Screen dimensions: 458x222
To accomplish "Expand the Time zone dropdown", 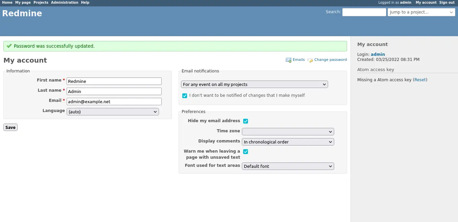I will (288, 132).
